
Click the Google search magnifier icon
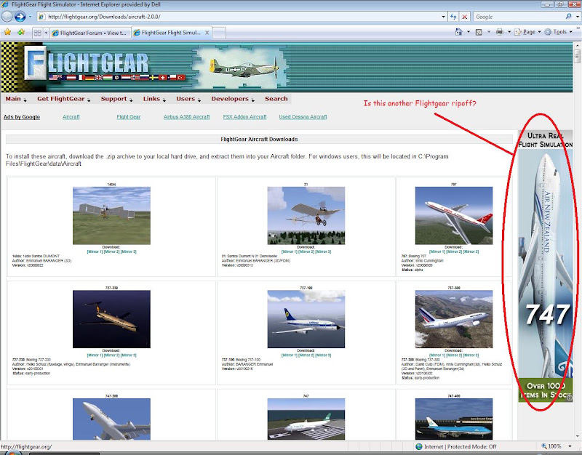(x=568, y=16)
